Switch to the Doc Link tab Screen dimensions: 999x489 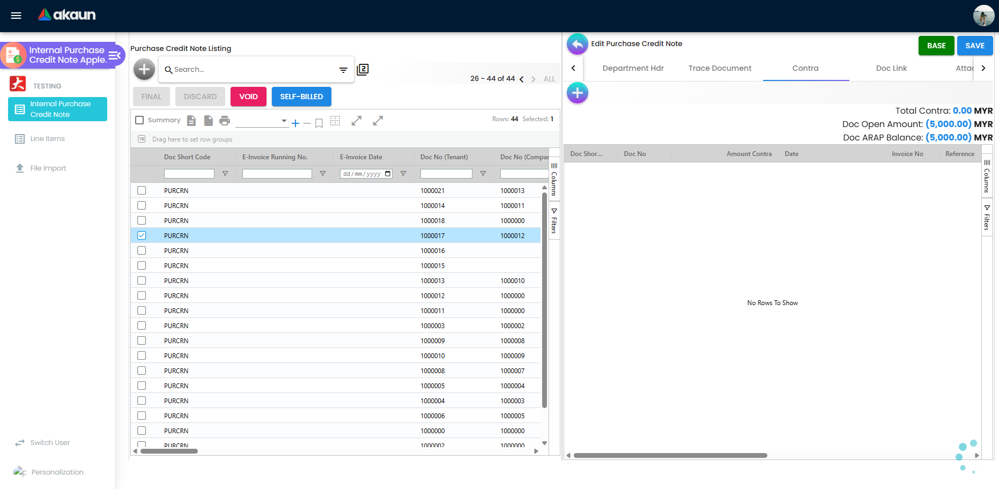(x=891, y=68)
